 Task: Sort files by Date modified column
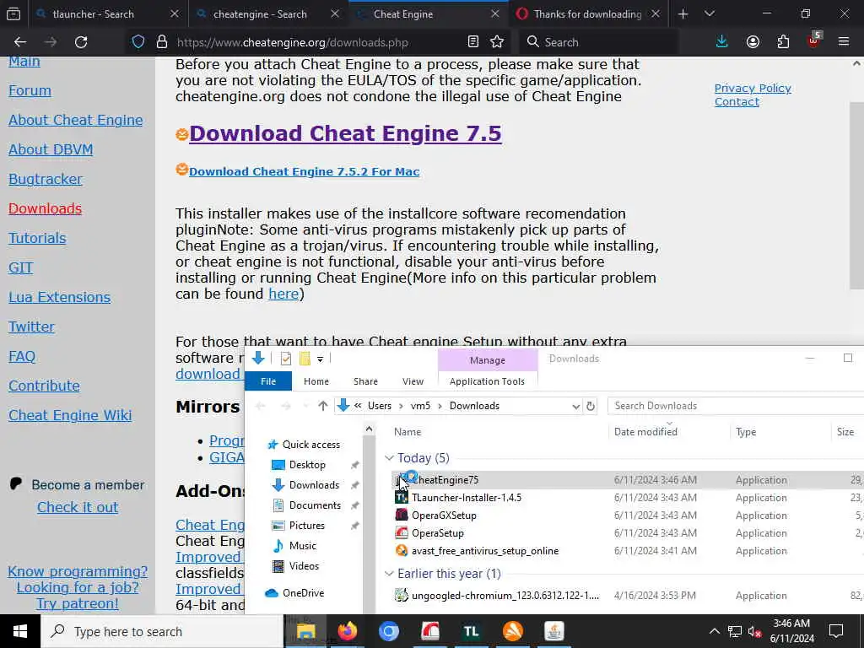click(645, 432)
